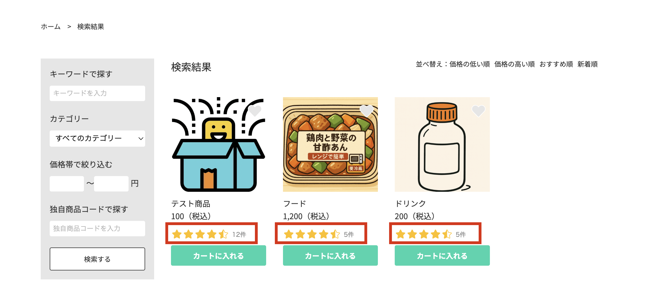Focus the 独自商品コードを入力 field
The width and height of the screenshot is (653, 292).
(97, 228)
